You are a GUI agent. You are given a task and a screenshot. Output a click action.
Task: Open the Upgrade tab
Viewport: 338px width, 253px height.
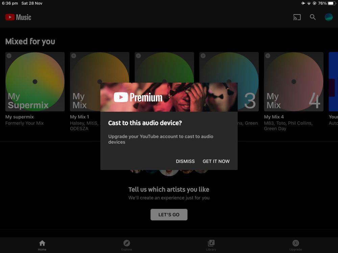[x=295, y=245]
